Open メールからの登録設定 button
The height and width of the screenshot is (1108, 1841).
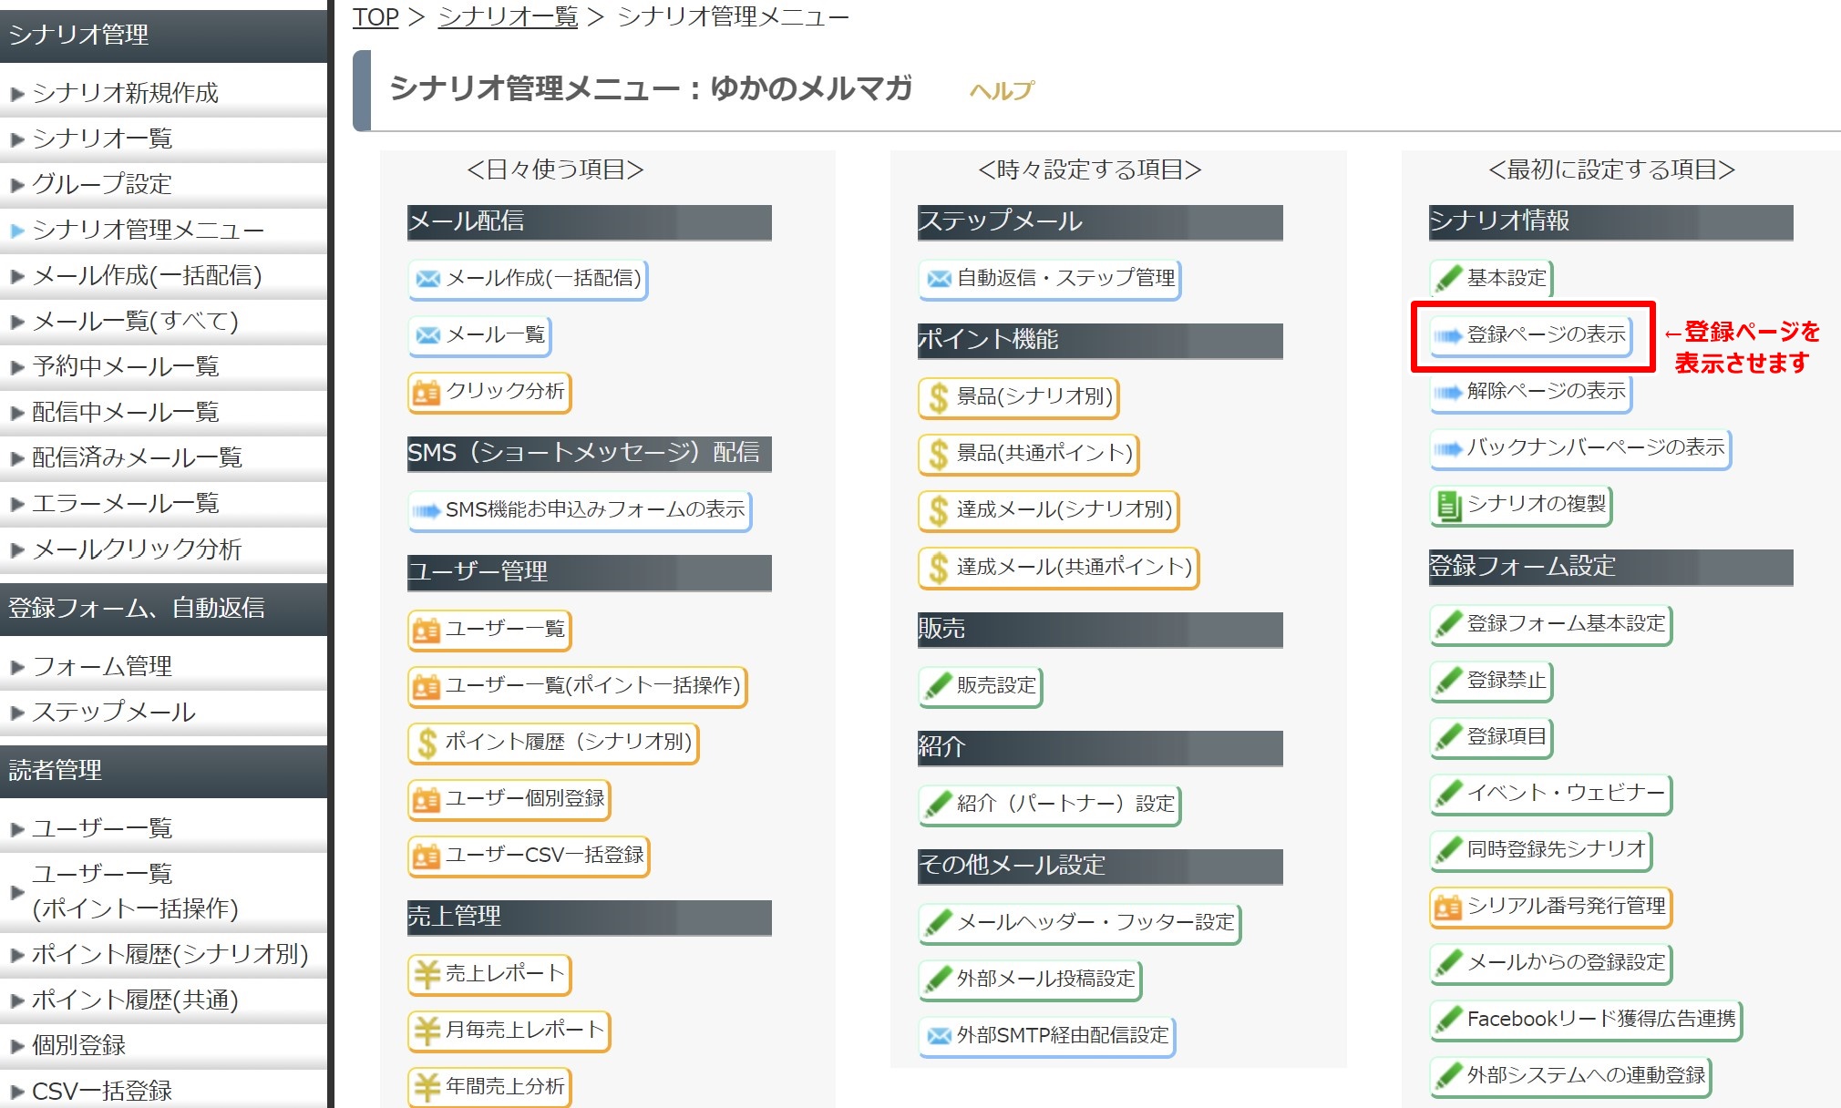point(1551,964)
